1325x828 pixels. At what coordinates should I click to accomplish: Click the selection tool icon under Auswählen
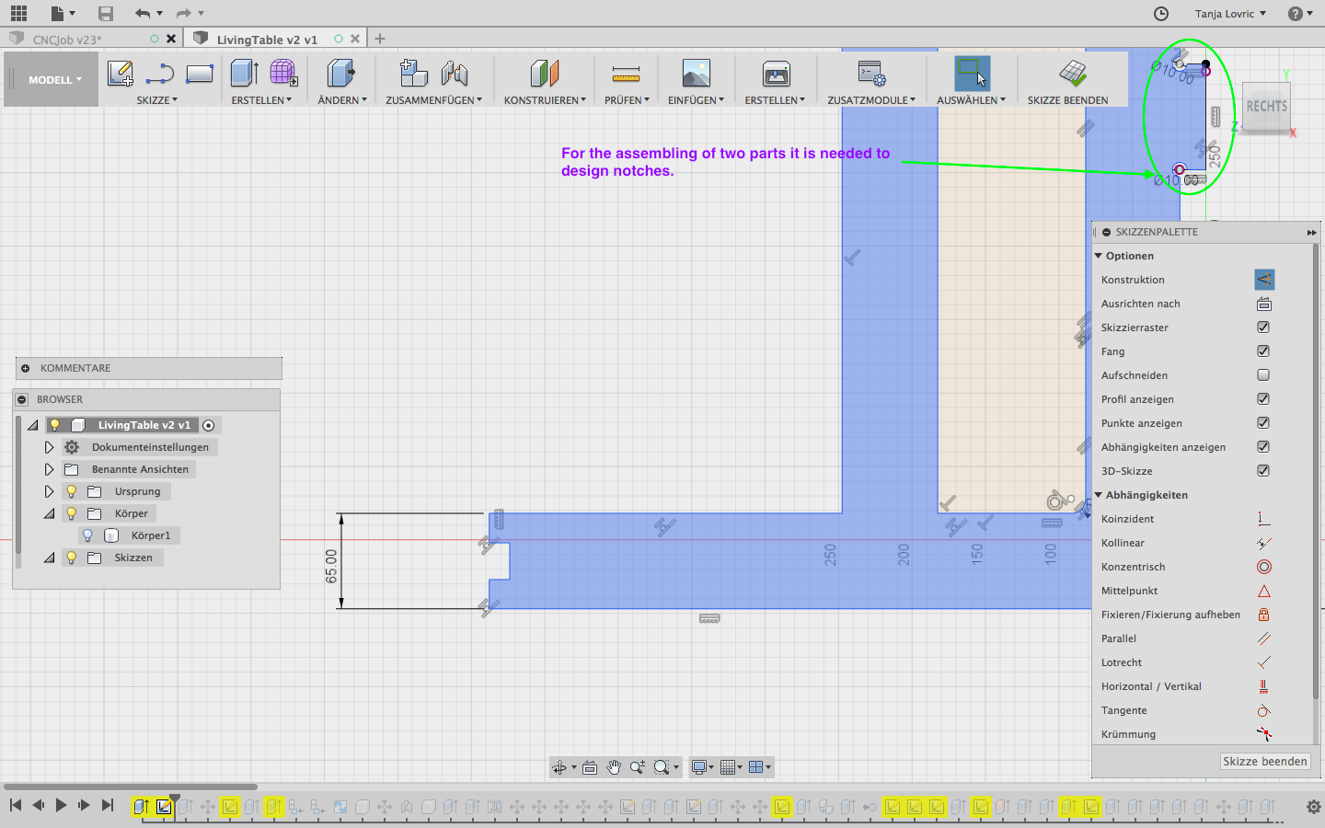click(972, 74)
